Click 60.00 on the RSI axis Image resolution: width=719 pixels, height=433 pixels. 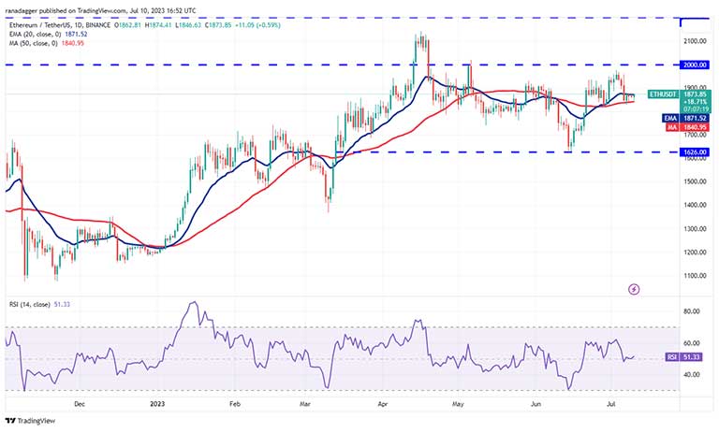click(x=692, y=342)
